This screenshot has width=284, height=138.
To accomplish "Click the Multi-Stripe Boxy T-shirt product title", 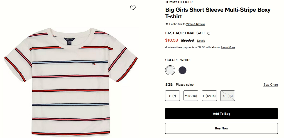I will (218, 13).
